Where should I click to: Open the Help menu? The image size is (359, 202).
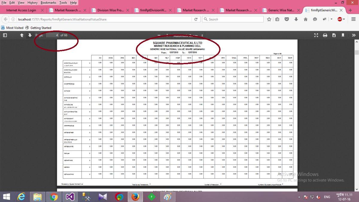pyautogui.click(x=73, y=2)
